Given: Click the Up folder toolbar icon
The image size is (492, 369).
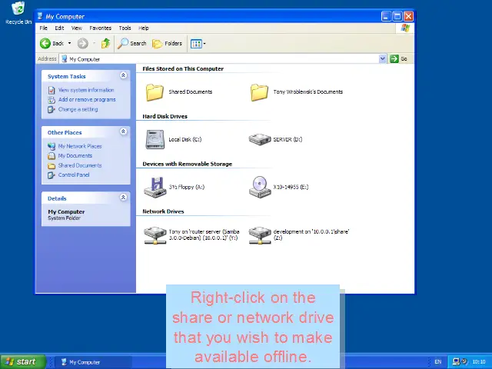Looking at the screenshot, I should 105,44.
